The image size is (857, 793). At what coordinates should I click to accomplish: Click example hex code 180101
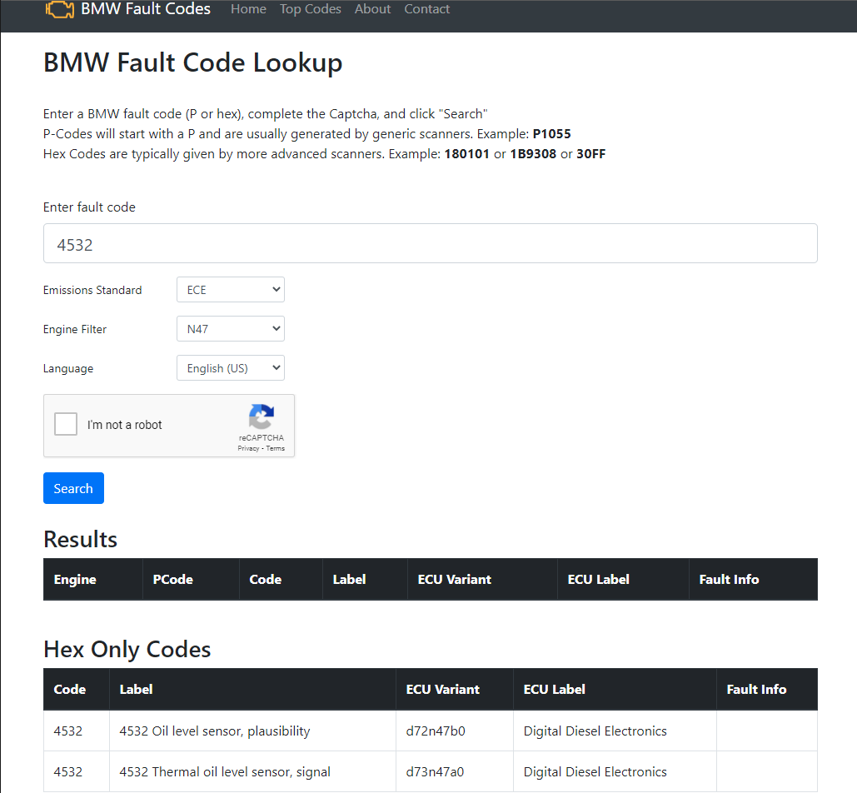coord(466,153)
